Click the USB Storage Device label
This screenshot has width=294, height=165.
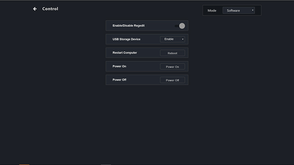tap(126, 39)
